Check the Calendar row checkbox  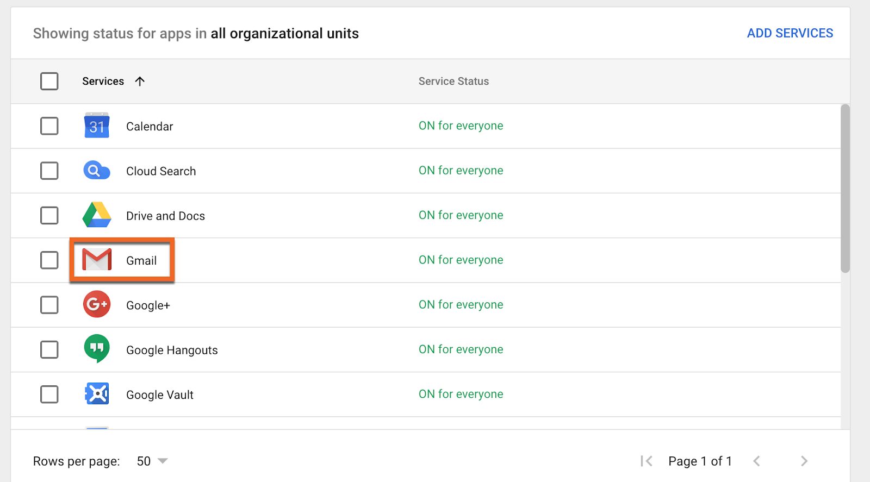pos(49,126)
